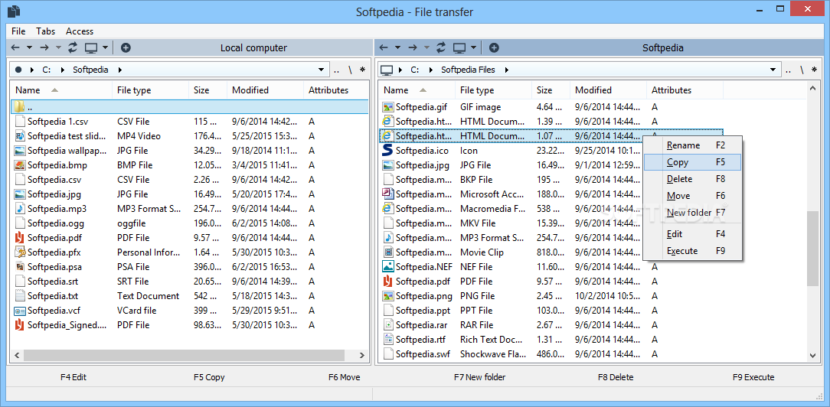Open back history dropdown in Local computer toolbar

pos(30,47)
